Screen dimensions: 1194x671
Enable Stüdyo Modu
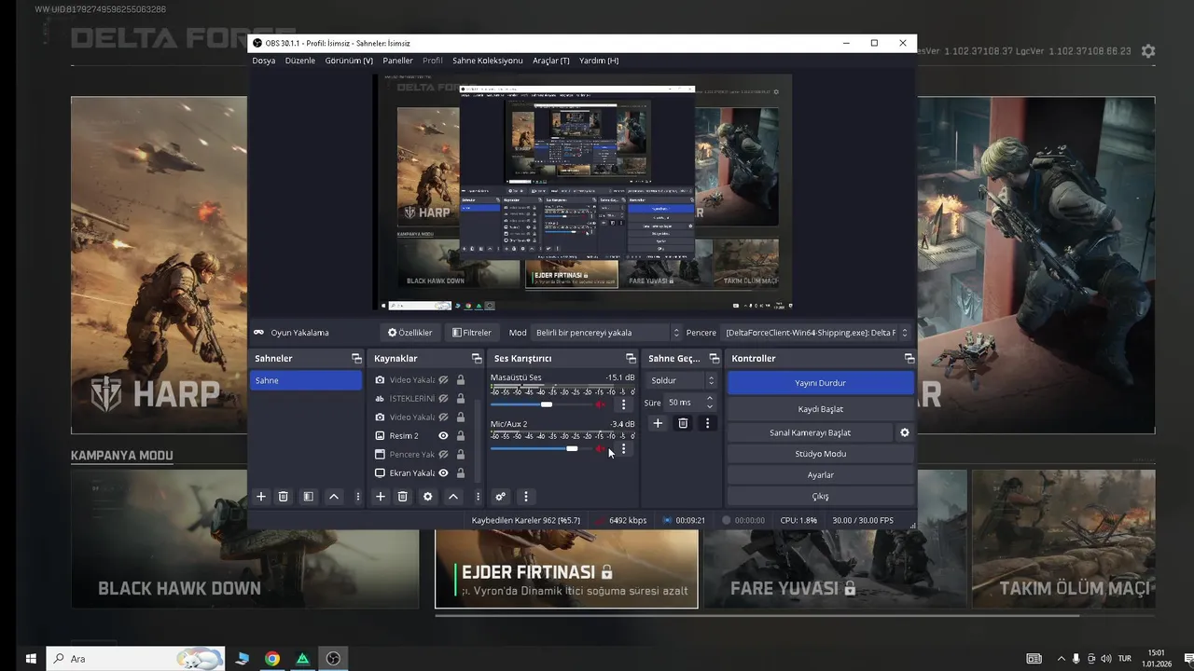pyautogui.click(x=820, y=454)
